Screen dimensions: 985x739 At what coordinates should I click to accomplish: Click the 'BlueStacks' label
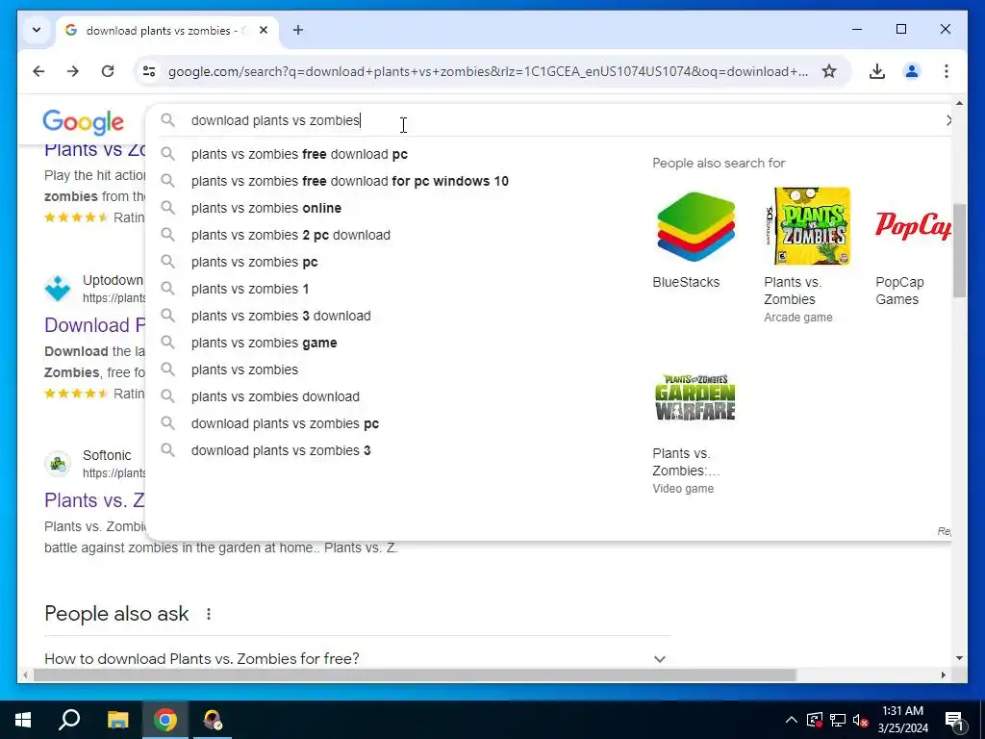[x=686, y=282]
